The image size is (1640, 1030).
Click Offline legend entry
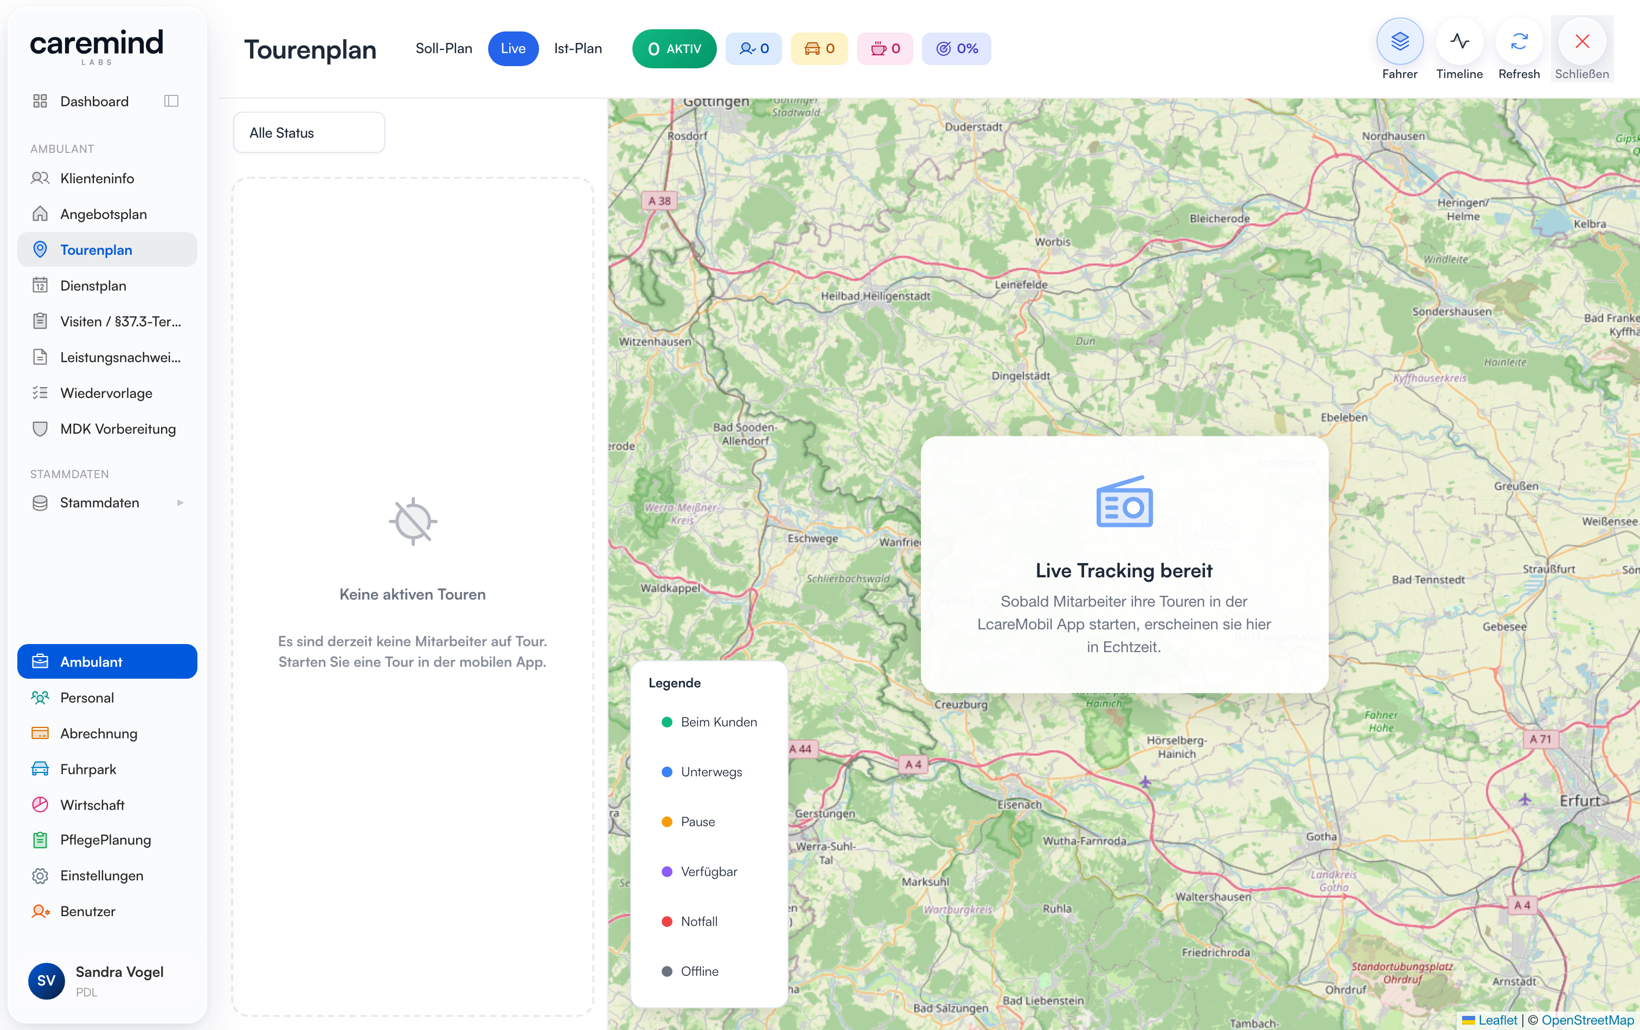coord(690,971)
